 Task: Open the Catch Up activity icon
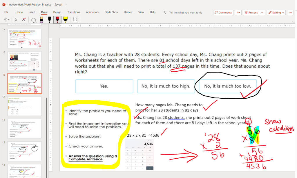click(238, 12)
